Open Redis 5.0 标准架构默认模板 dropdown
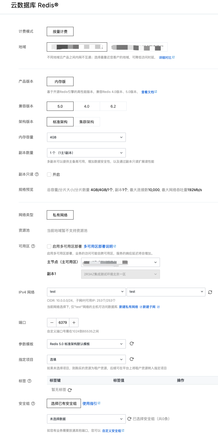Screen dimensions: 218x438 coord(86,344)
